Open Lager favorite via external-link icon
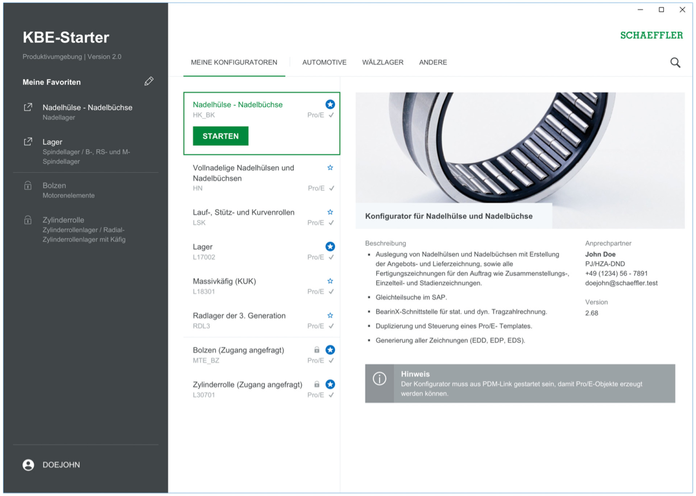The image size is (696, 496). point(28,142)
